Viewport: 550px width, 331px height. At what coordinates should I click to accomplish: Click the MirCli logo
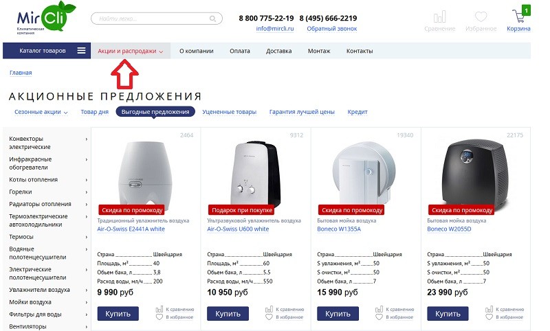click(46, 18)
